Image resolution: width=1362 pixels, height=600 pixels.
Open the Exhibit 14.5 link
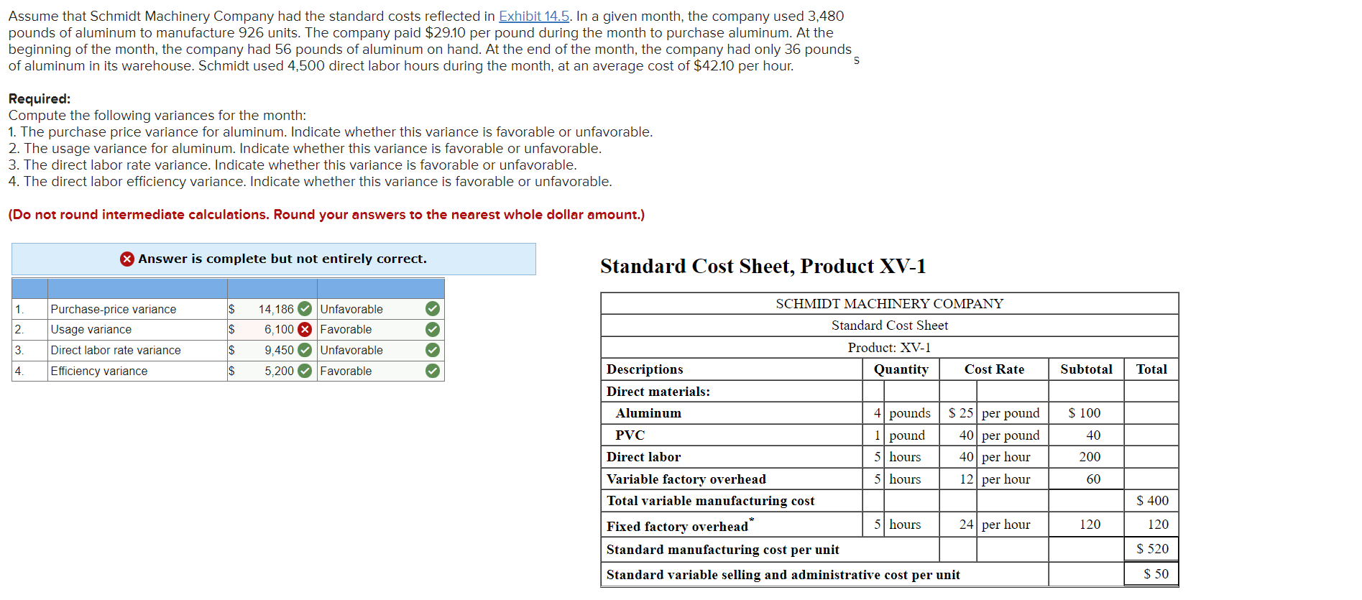[534, 16]
